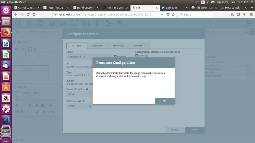255x143 pixels.
Task: Click the Start play icon in Operate
Action: [x=37, y=106]
